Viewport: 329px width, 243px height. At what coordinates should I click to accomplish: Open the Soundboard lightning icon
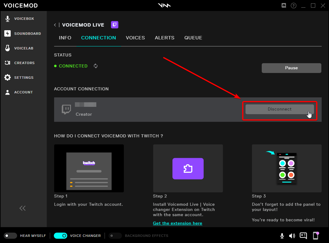(x=8, y=34)
